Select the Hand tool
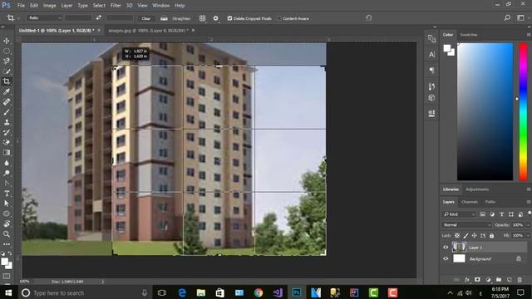This screenshot has height=299, width=532. (x=7, y=223)
